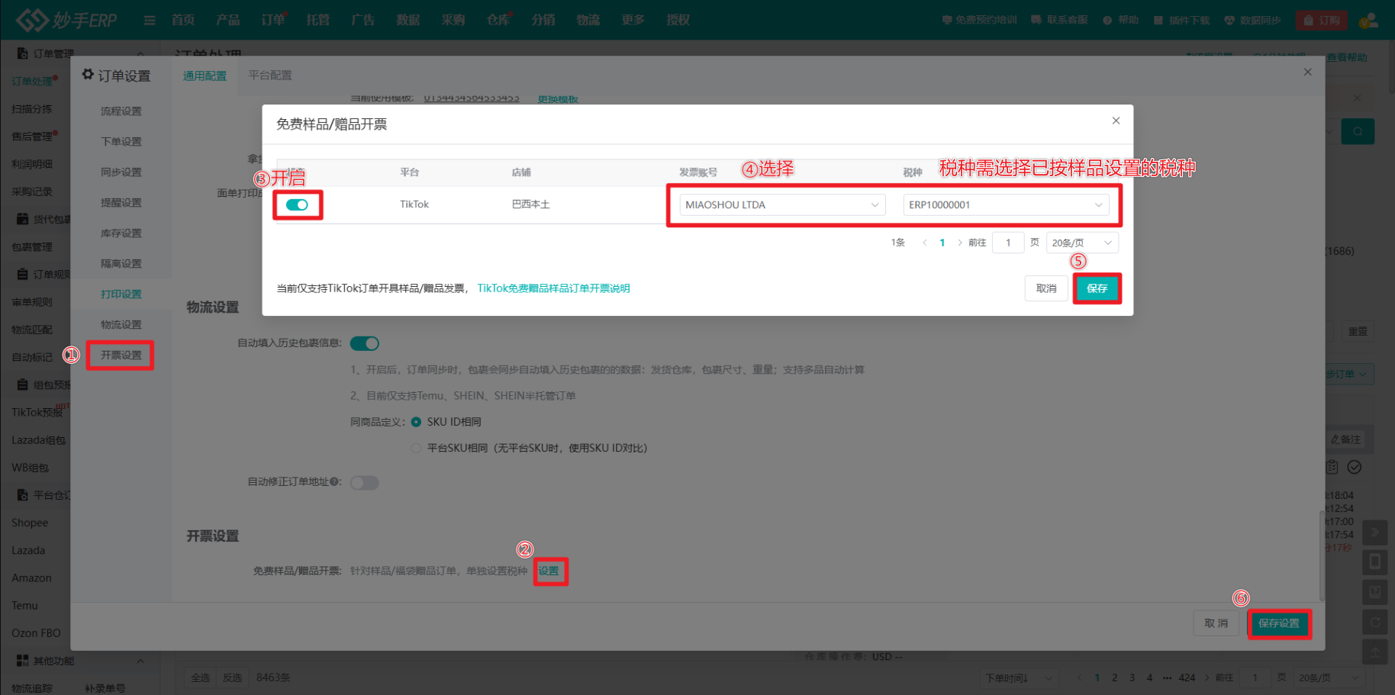This screenshot has height=695, width=1395.
Task: Open the 发票账号 MIAOSHOU LTDA dropdown
Action: (x=782, y=204)
